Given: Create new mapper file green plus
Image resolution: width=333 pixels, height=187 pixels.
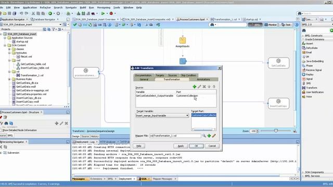Looking at the screenshot, I should click(209, 136).
